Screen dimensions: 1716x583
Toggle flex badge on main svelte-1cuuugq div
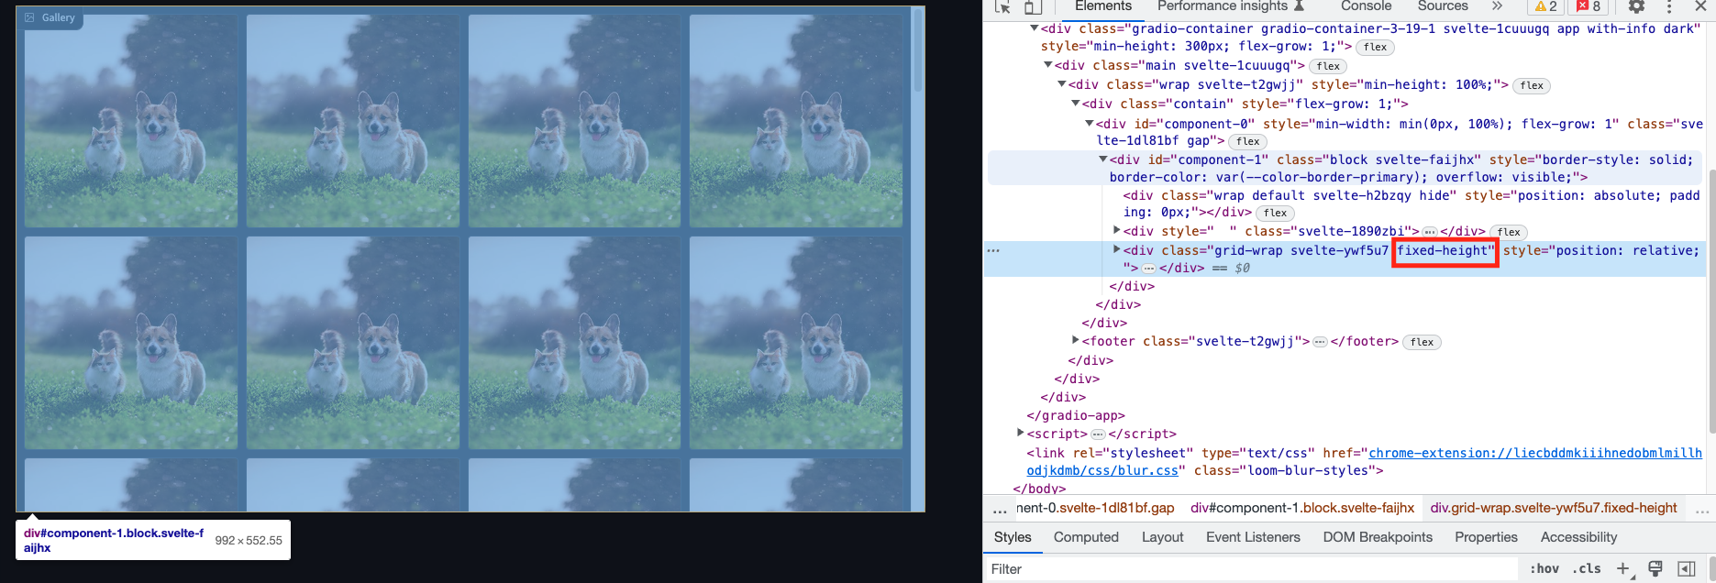(1328, 66)
